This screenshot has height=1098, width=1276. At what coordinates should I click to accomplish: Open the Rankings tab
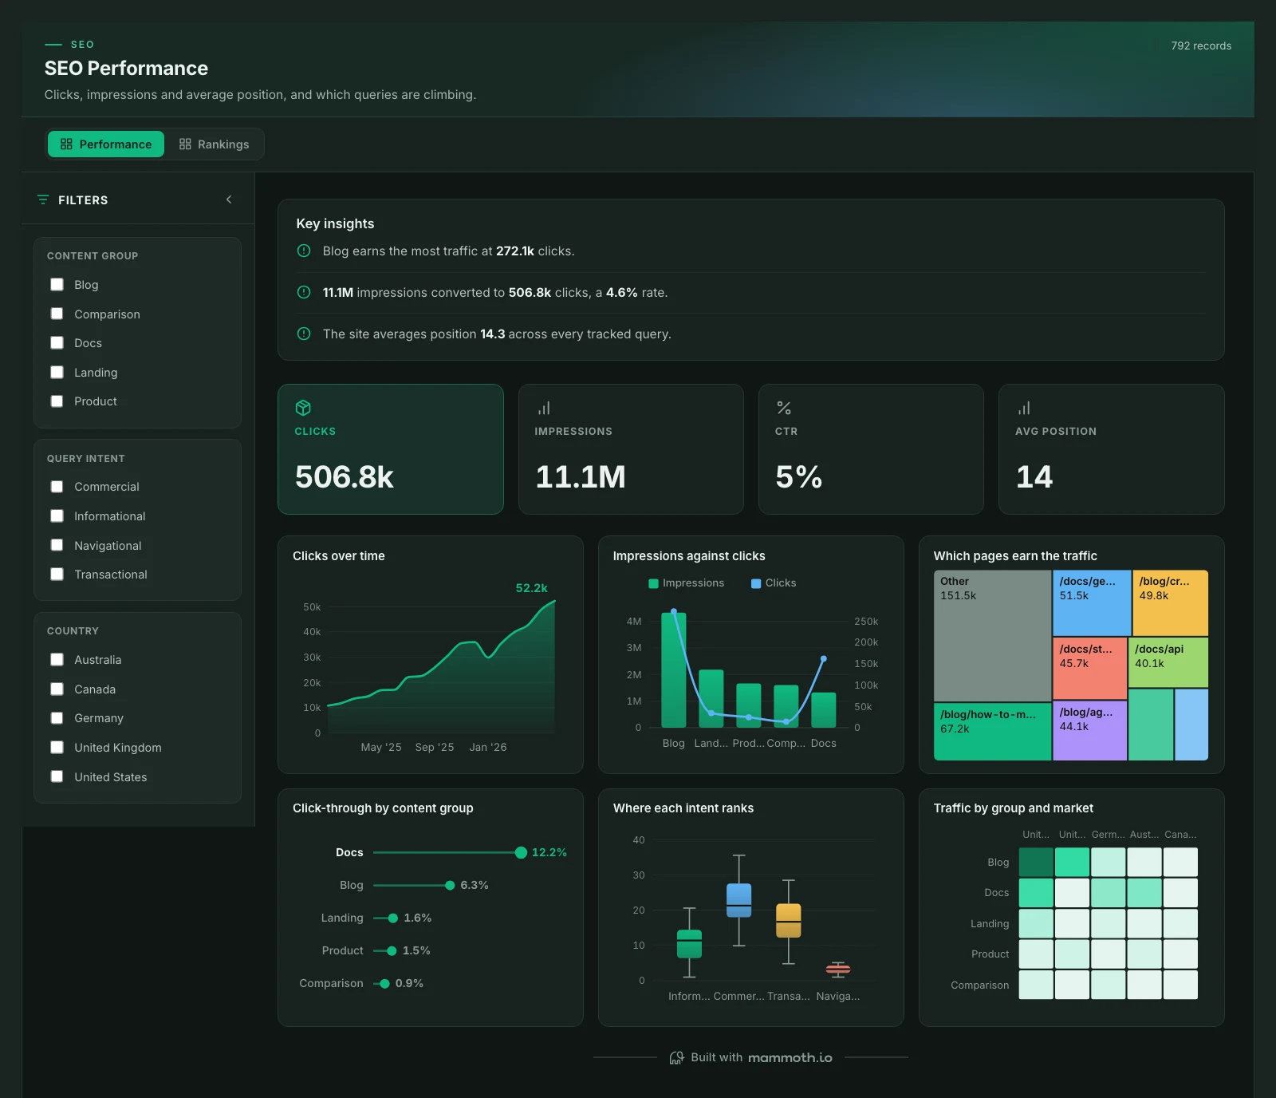tap(214, 144)
